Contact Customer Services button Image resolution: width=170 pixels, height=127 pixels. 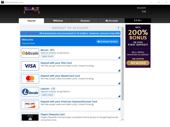[107, 42]
